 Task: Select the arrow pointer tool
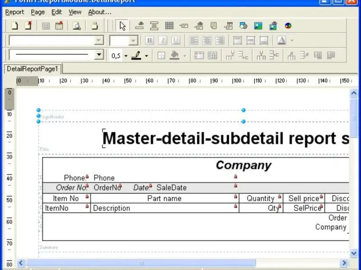pos(122,26)
